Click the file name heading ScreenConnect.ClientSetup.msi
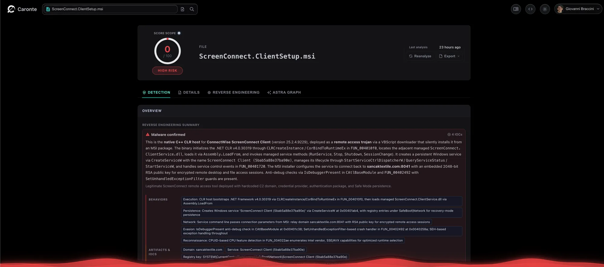The height and width of the screenshot is (267, 604). [x=257, y=56]
